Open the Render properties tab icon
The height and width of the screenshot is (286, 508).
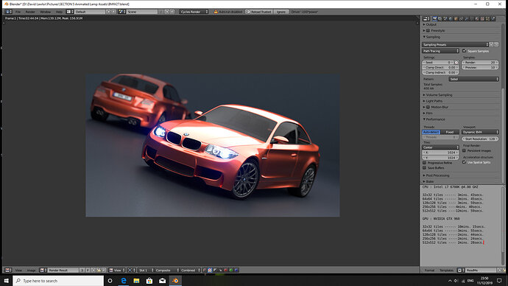435,19
